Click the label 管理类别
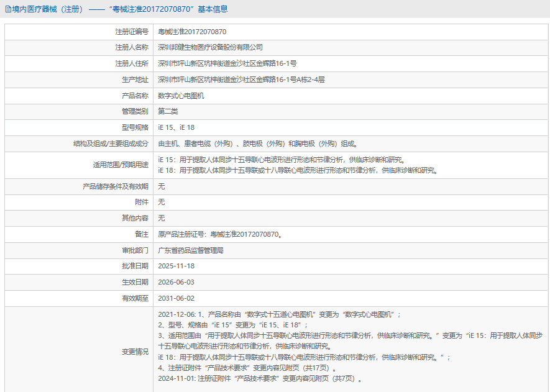 tap(135, 111)
